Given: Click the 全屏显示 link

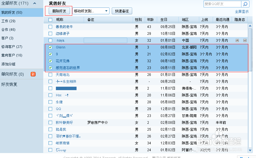Looking at the screenshot, I should point(242,11).
